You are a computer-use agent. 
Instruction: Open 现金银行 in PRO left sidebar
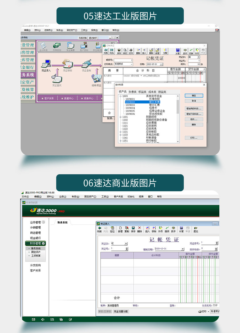35,238
